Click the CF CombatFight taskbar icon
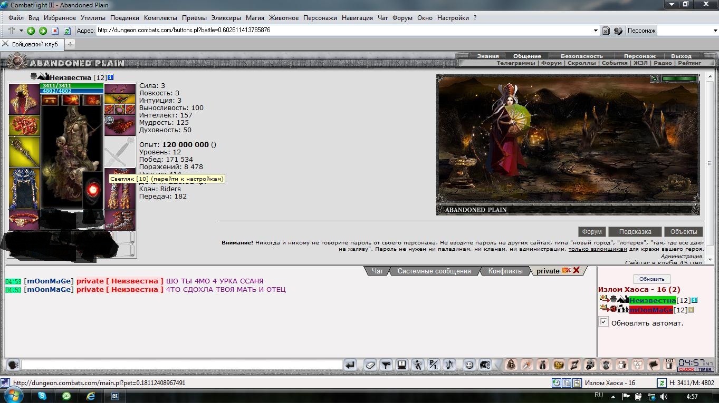The height and width of the screenshot is (403, 719). pyautogui.click(x=115, y=396)
